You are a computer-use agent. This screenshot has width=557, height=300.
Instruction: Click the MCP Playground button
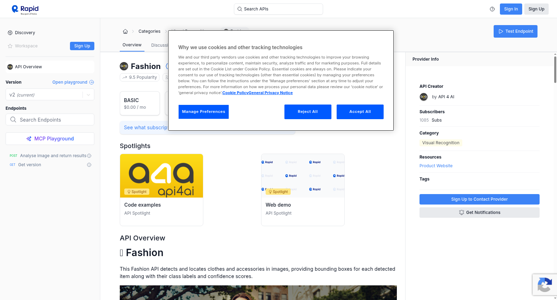tap(50, 139)
